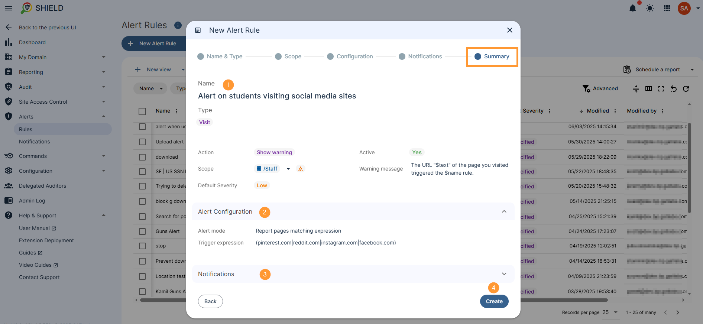Click the Help & Support question icon
This screenshot has height=324, width=703.
[9, 216]
